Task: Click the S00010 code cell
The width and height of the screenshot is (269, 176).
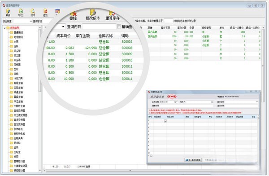Action: point(127,60)
